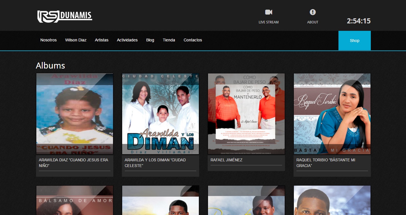Open the Bálsamo de Amor album cover

tap(75, 200)
